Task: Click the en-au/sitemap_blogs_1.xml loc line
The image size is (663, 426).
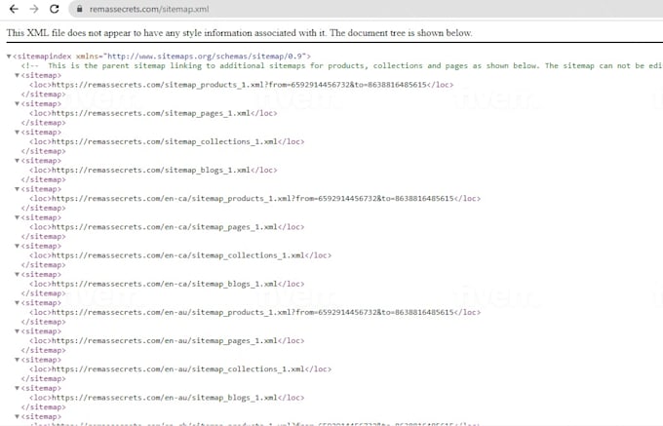Action: (167, 398)
